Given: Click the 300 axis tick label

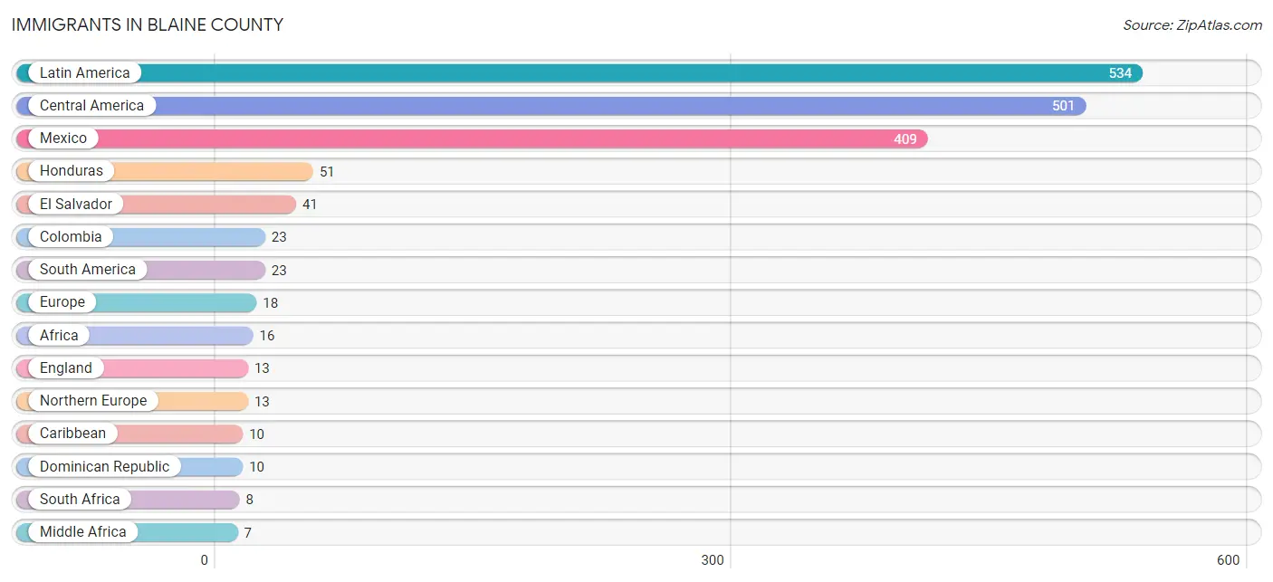Looking at the screenshot, I should coord(713,560).
